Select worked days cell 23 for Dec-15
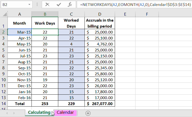Screen dimensions: 192x117 pos(71,86)
